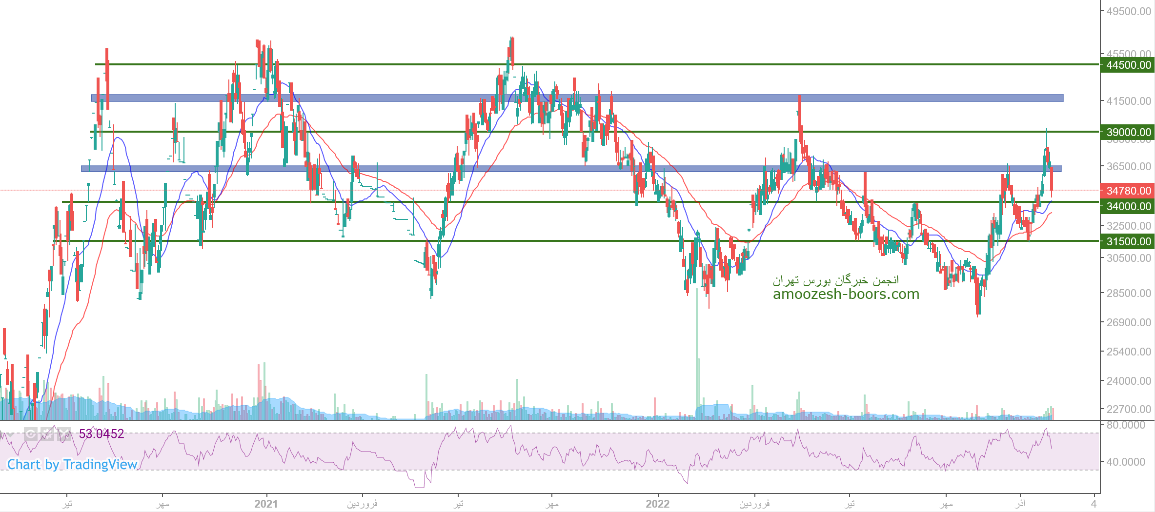Hide the RSI indicator using eye icon
Viewport: 1155px width, 512px height.
pos(31,433)
